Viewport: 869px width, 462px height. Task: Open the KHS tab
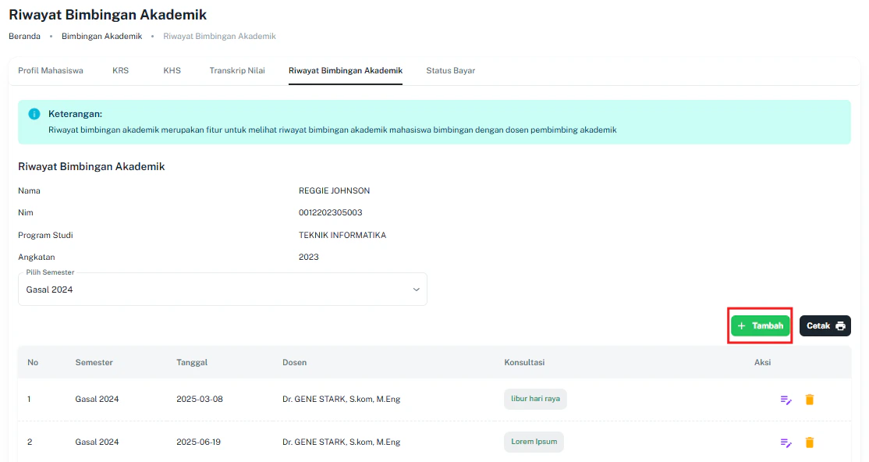pyautogui.click(x=172, y=70)
